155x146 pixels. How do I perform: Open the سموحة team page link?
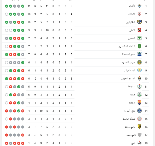132,87
